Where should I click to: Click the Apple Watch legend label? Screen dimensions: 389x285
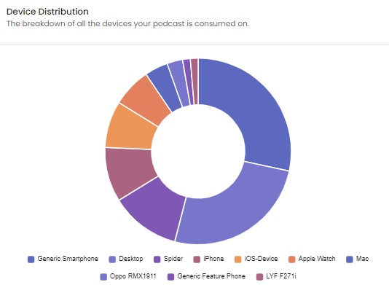tap(317, 259)
